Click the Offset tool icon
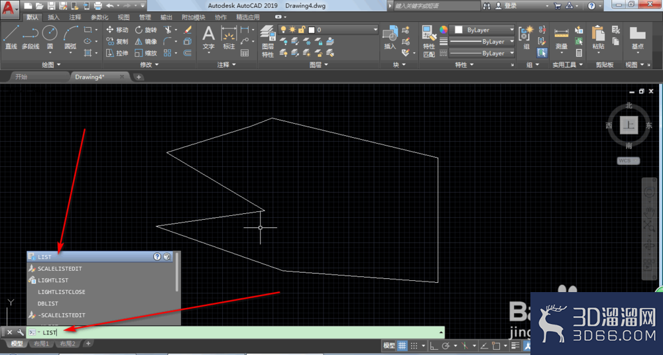 coord(188,53)
